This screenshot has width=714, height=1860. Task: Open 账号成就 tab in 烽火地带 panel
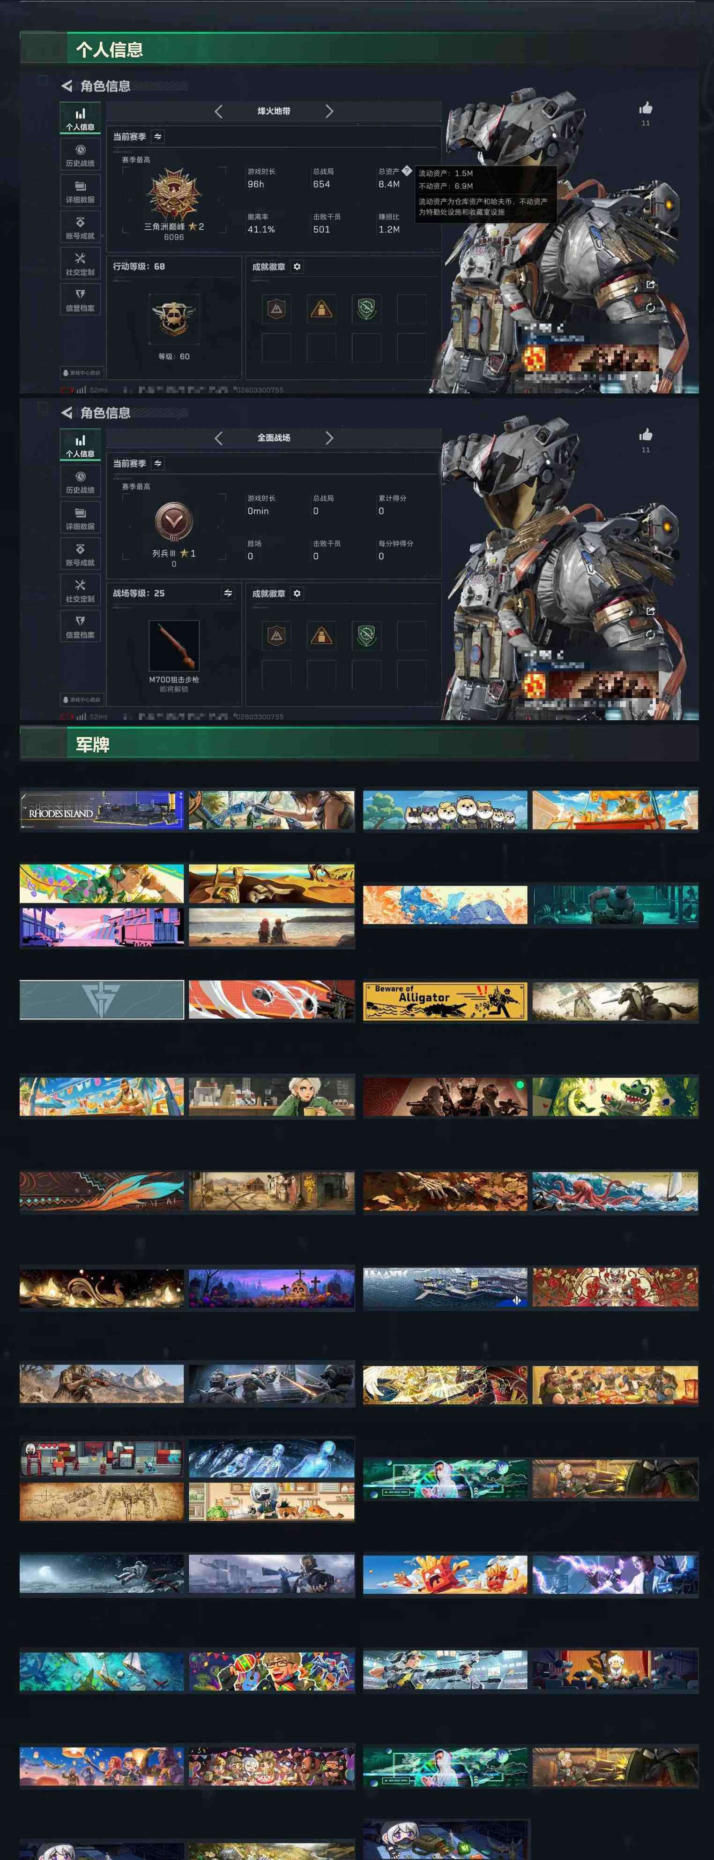80,227
